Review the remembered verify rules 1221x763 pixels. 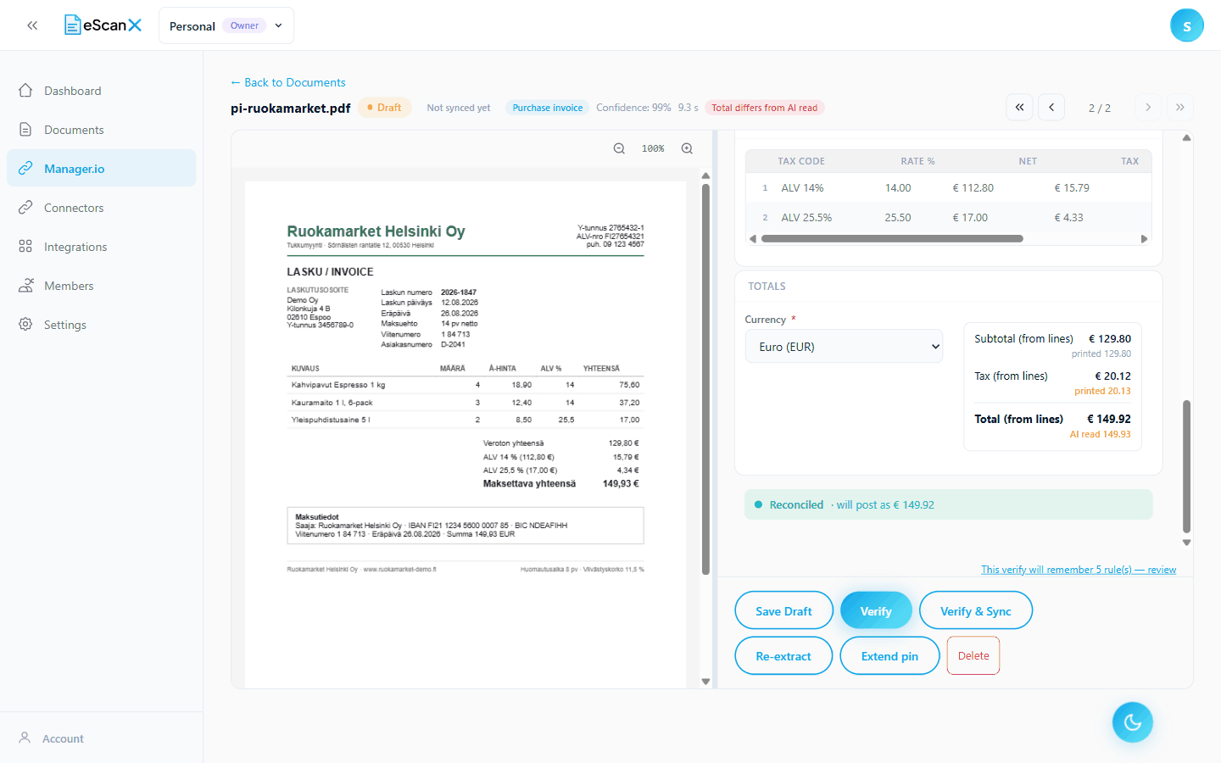[1079, 570]
